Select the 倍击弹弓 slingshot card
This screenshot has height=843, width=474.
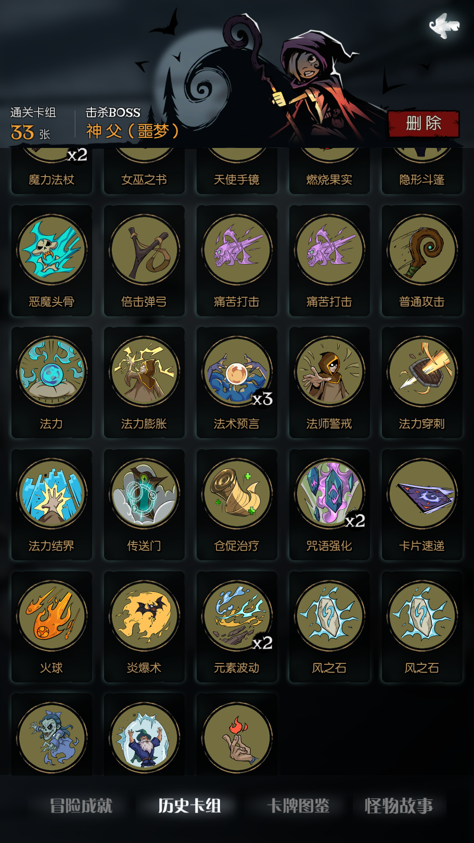click(144, 260)
